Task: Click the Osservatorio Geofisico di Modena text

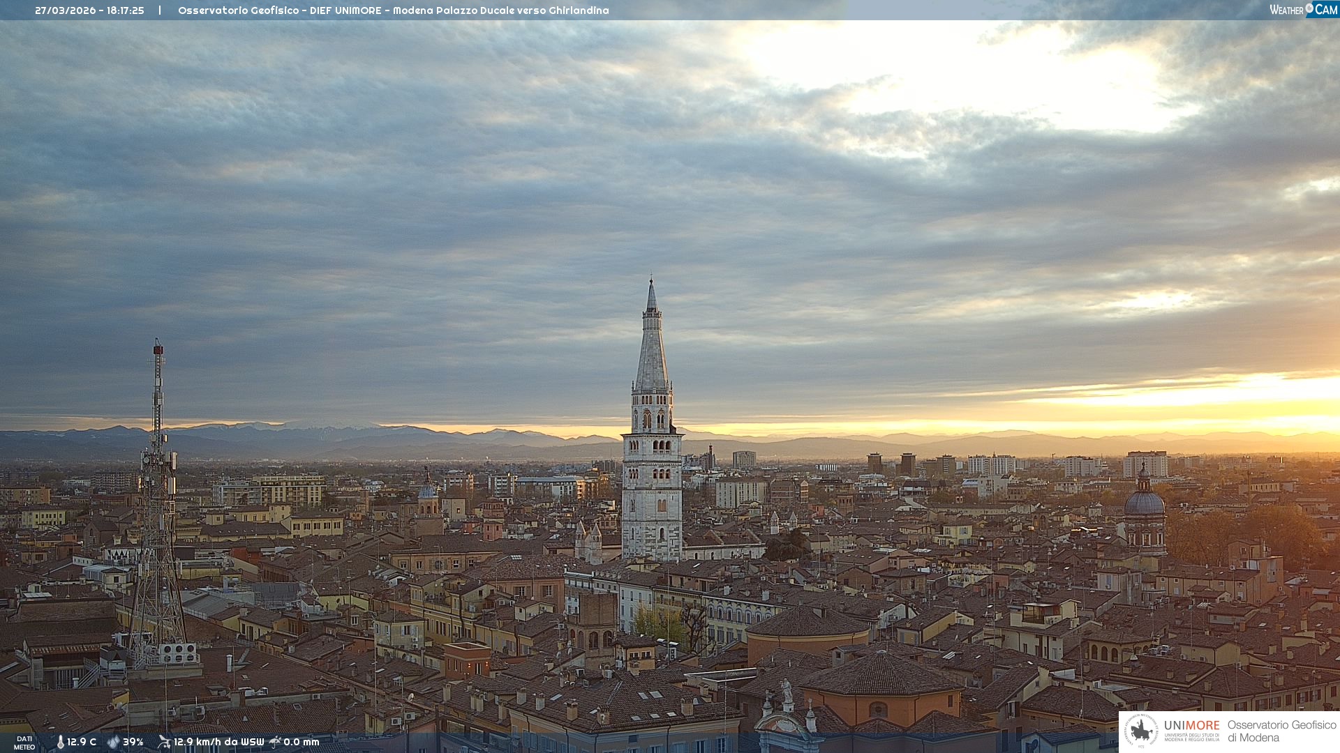Action: [1281, 731]
